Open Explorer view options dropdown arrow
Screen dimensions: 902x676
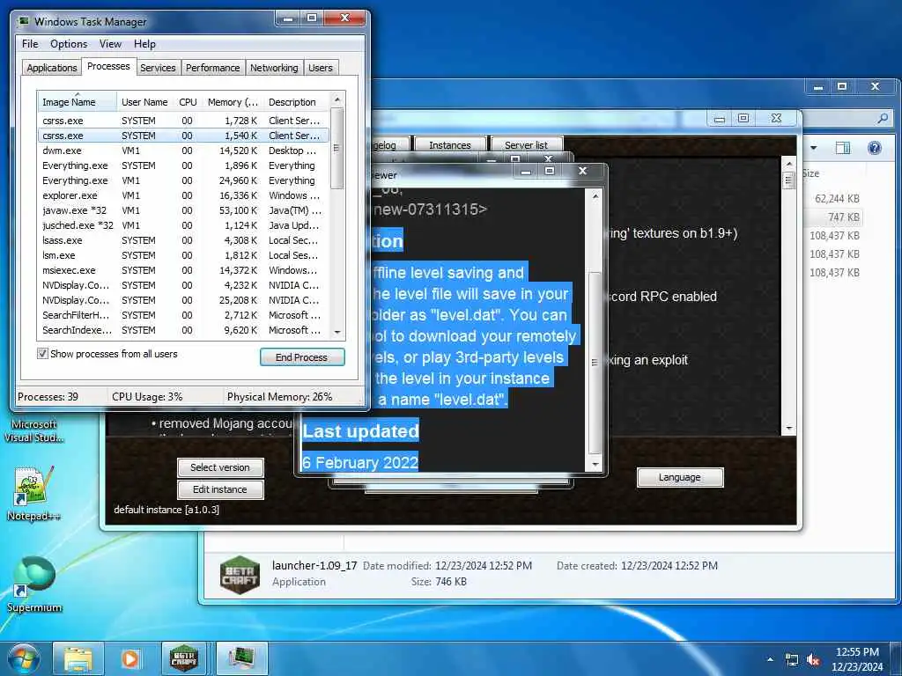click(x=813, y=148)
